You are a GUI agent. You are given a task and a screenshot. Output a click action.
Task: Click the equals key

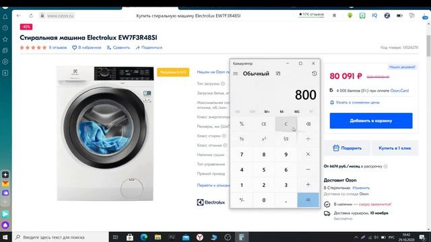[308, 200]
